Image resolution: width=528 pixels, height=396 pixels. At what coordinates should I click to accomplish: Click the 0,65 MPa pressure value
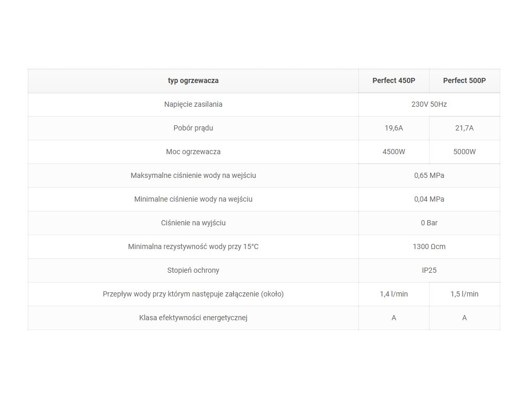coord(429,175)
